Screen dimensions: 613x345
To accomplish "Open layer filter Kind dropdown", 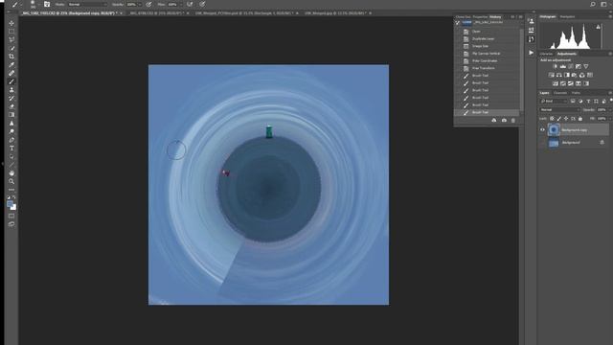I will tap(554, 102).
